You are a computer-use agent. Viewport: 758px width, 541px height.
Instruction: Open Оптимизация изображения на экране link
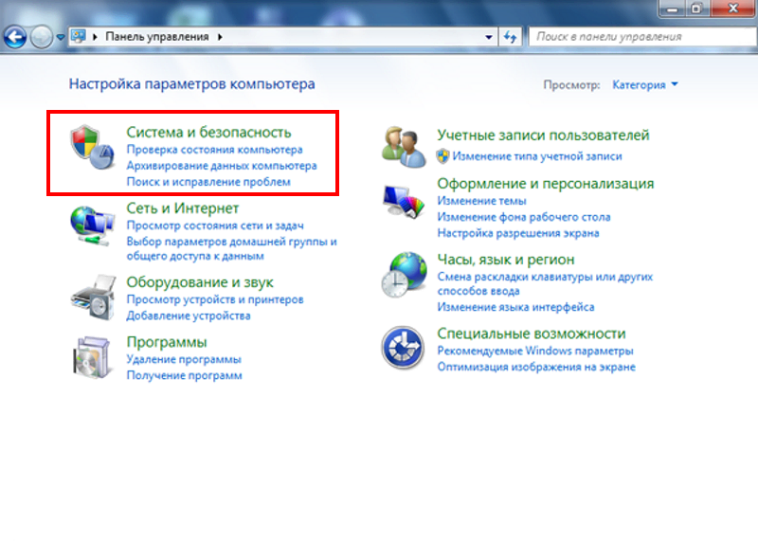[536, 367]
